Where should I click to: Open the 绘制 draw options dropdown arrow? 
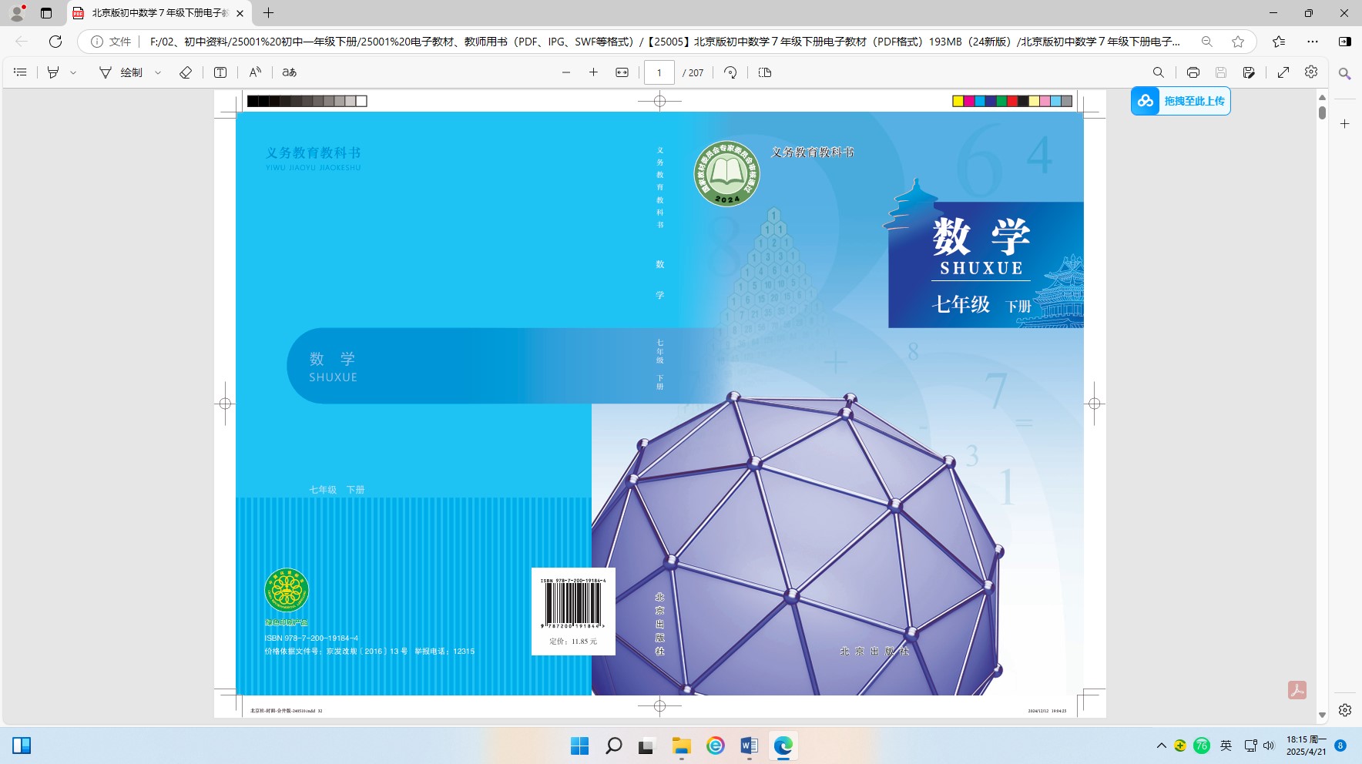tap(158, 72)
